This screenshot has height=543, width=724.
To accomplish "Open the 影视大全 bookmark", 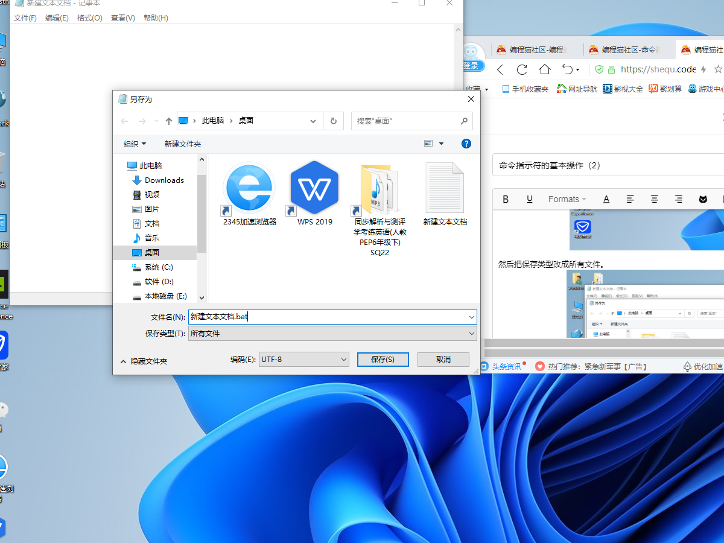I will (x=623, y=89).
